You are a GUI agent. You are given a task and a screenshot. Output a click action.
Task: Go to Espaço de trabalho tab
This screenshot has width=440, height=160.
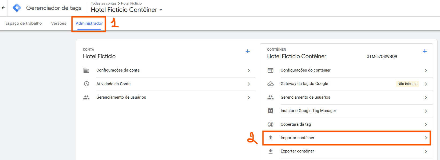pyautogui.click(x=24, y=23)
